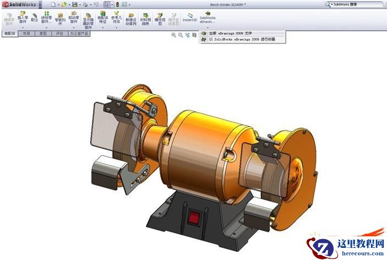387x260 pixels.
Task: Open the dropdown arrow beside Print
Action: tap(91, 5)
